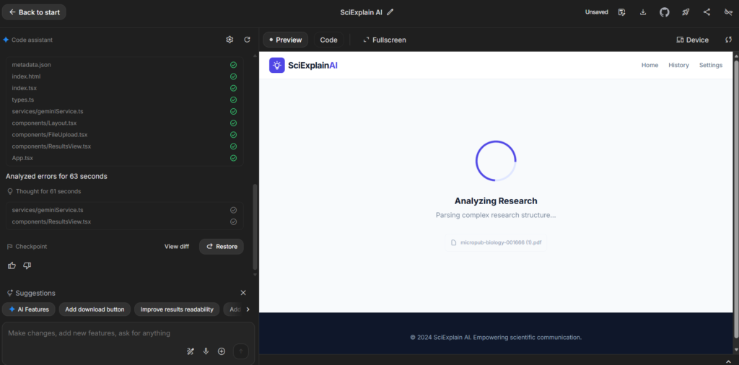Click the Restore checkpoint button
This screenshot has width=739, height=365.
click(x=221, y=246)
